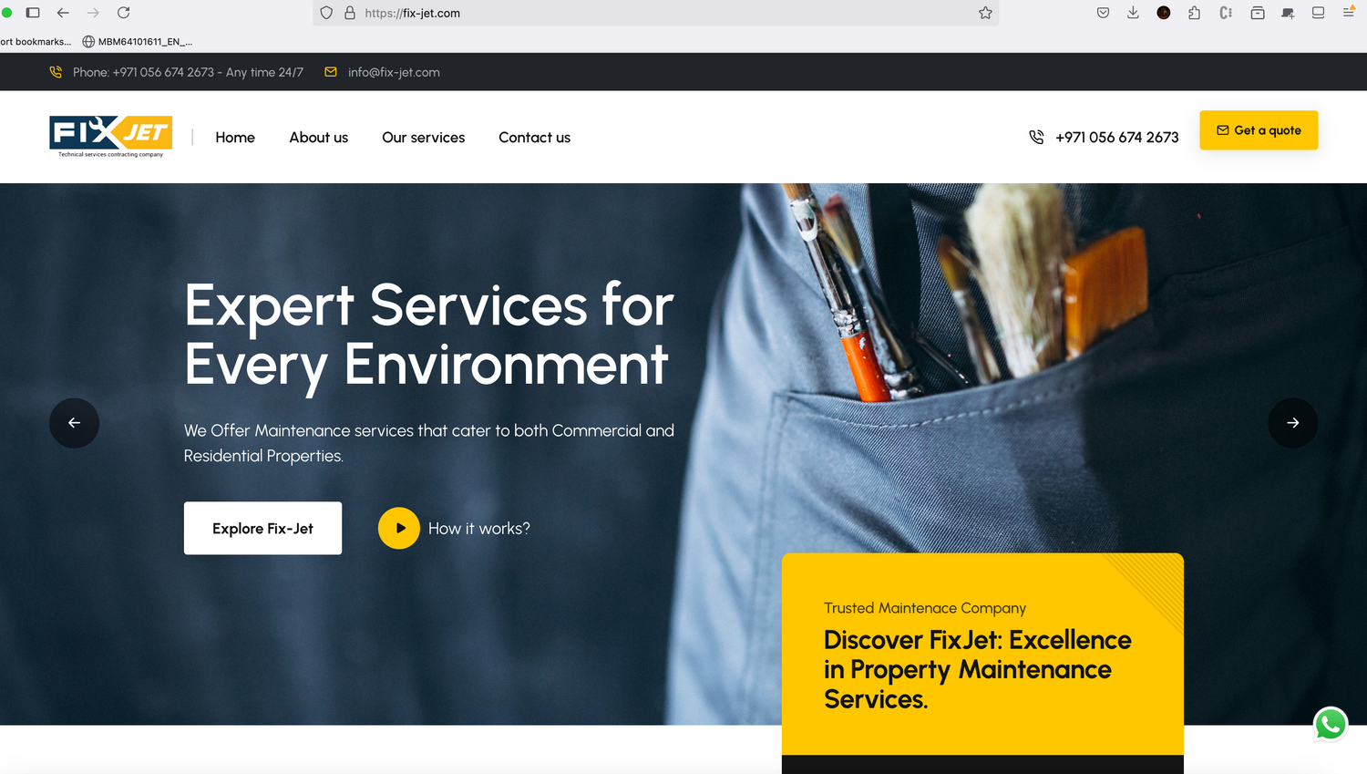The height and width of the screenshot is (774, 1367).
Task: Click the Fix Jet logo
Action: pyautogui.click(x=111, y=137)
